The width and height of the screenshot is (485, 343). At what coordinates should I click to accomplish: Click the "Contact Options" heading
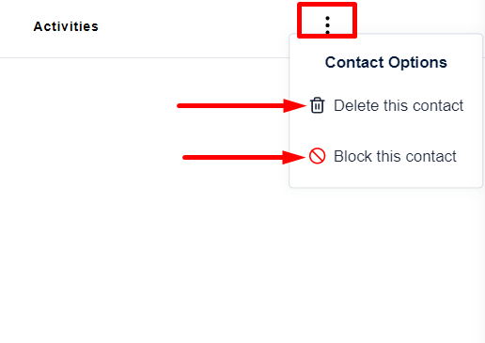click(x=385, y=62)
